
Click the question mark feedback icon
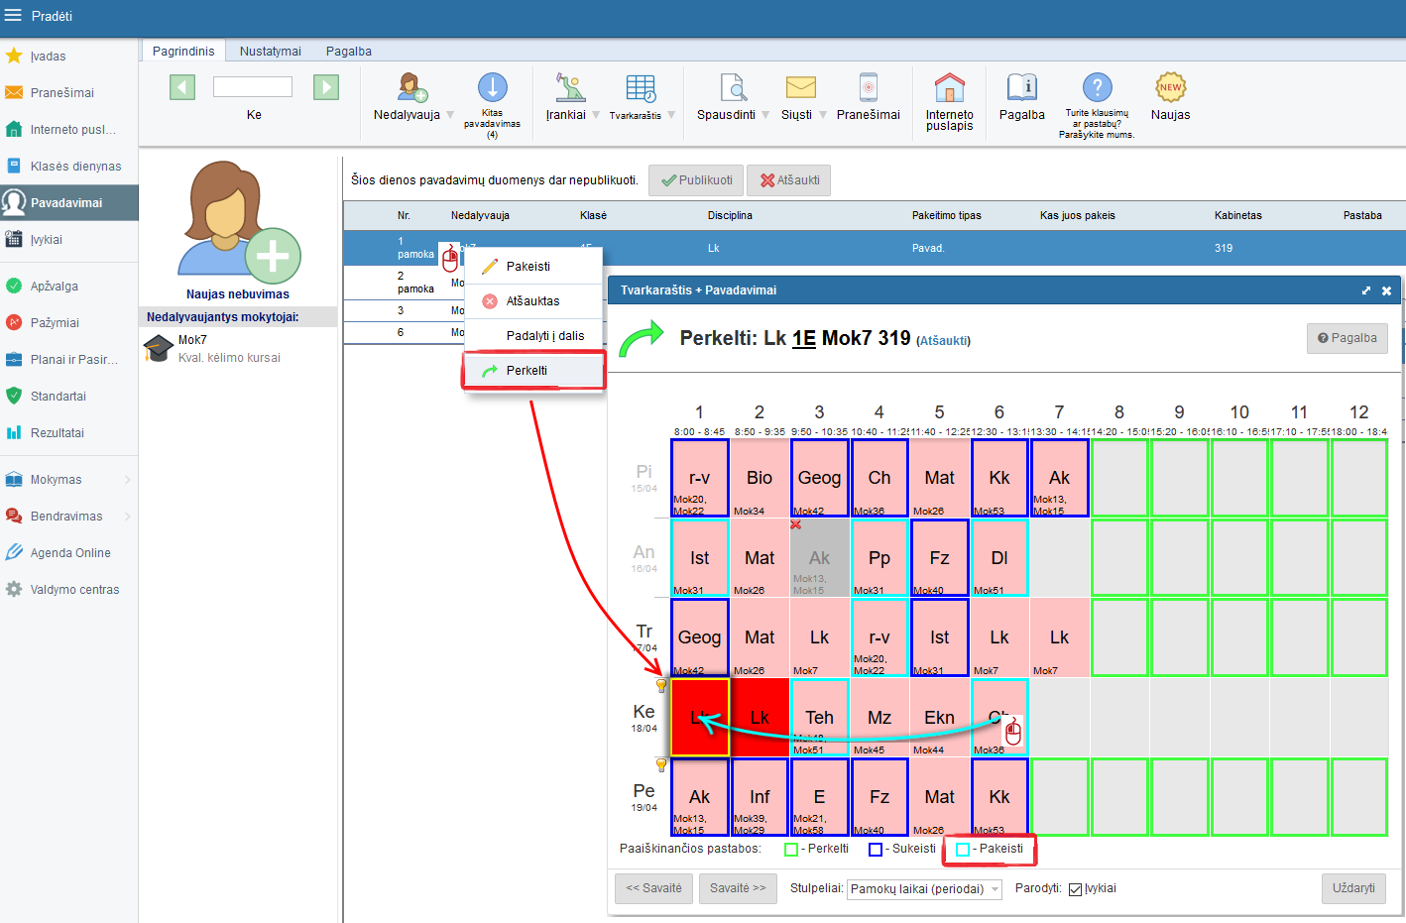(1097, 87)
